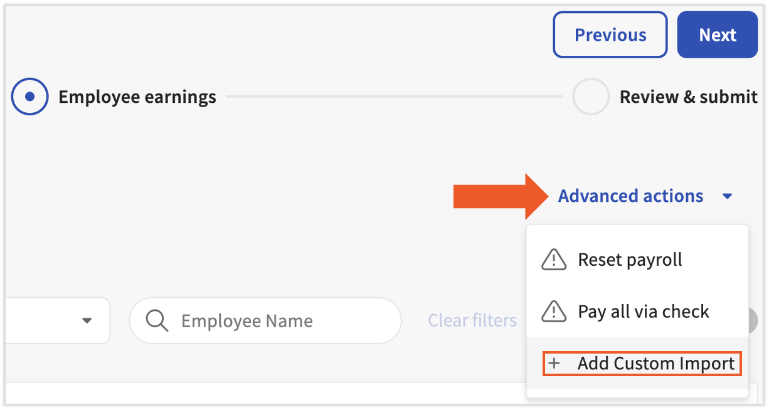Click the warning icon beside Pay all via check
The height and width of the screenshot is (410, 769).
553,312
